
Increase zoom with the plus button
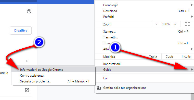(175, 24)
